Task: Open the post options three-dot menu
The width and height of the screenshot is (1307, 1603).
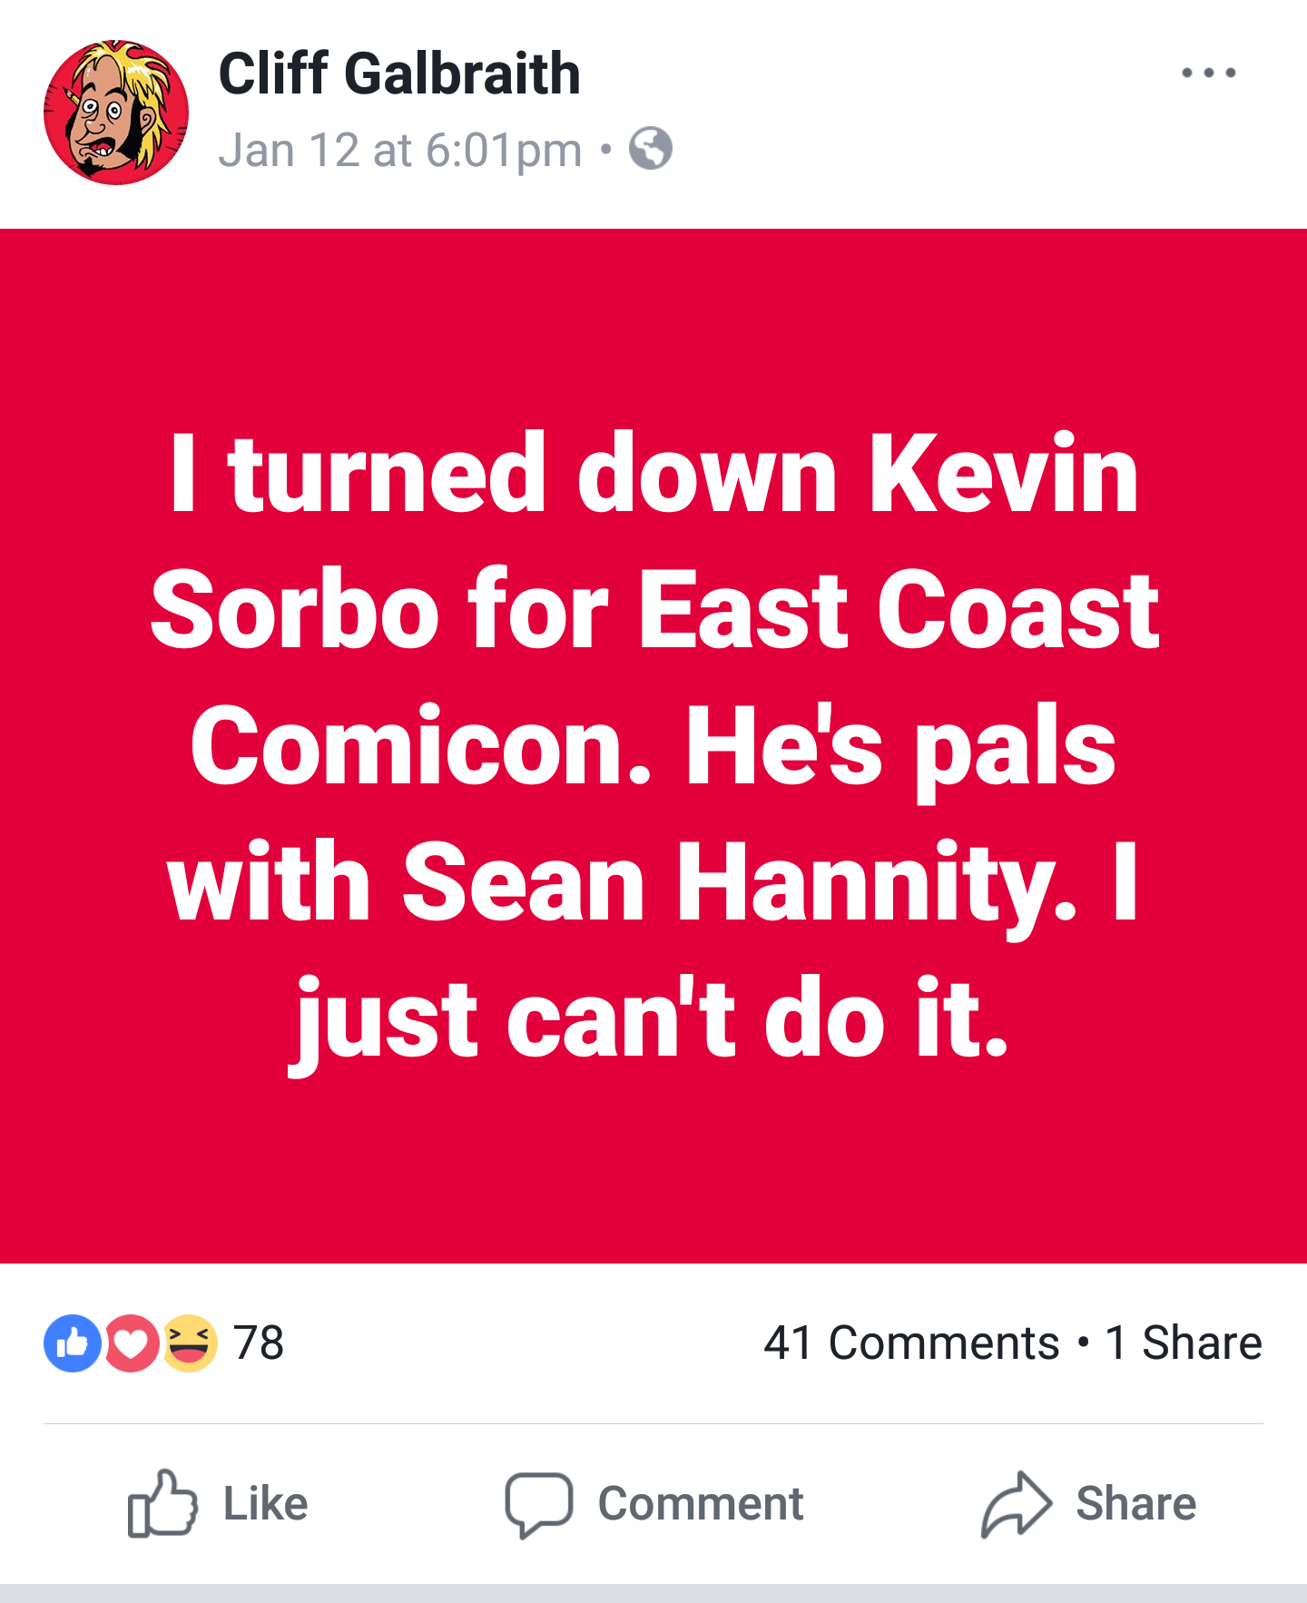Action: pyautogui.click(x=1208, y=73)
